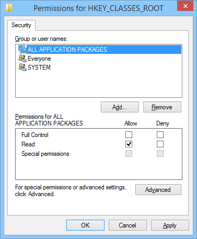The height and width of the screenshot is (239, 197).
Task: Remove the selected group
Action: (162, 107)
